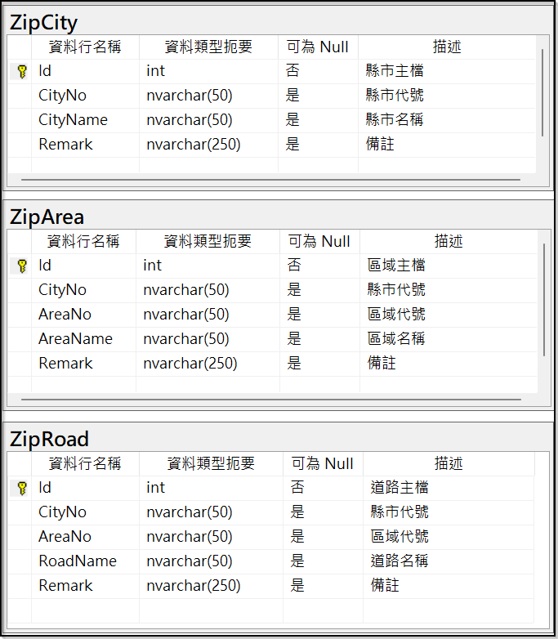558x639 pixels.
Task: Click 否 nullable cell in ZipCity table
Action: (x=318, y=71)
